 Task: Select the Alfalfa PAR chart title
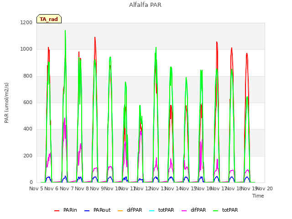click(x=145, y=5)
